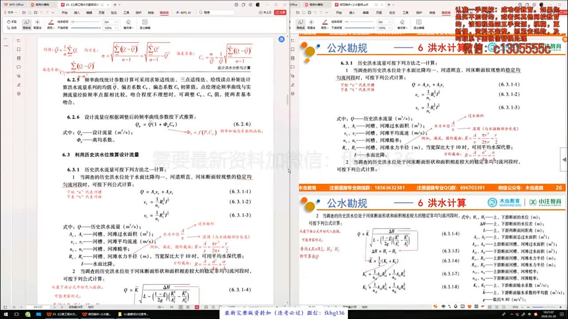
Task: Choose the draw straight line tool in right window
Action: (x=311, y=24)
